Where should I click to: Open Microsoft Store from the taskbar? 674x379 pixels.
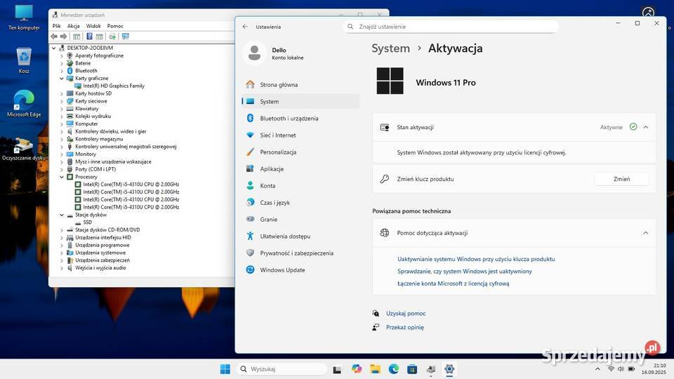coord(412,368)
